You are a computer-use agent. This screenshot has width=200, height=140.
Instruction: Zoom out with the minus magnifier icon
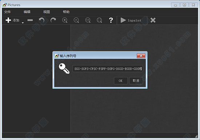[x=76, y=20]
